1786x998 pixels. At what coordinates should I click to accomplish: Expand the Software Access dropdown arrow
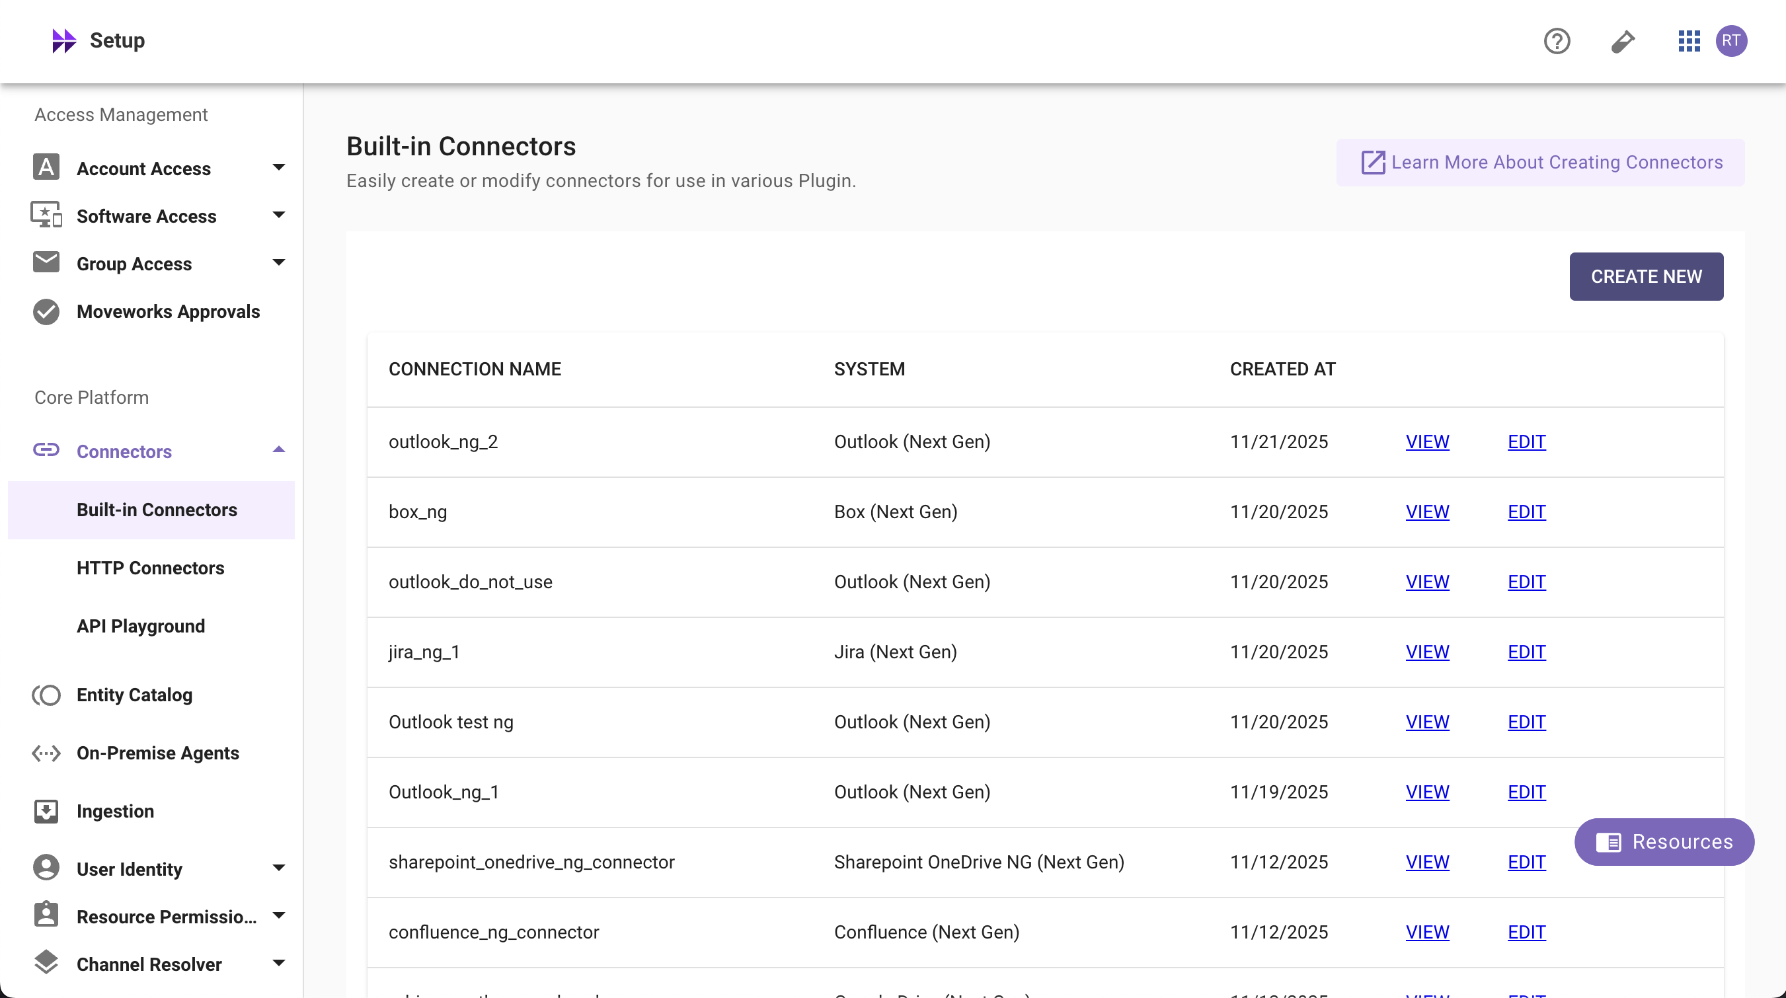[x=279, y=215]
